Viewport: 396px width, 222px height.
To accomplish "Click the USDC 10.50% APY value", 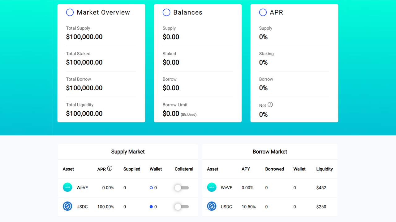I will pos(248,207).
